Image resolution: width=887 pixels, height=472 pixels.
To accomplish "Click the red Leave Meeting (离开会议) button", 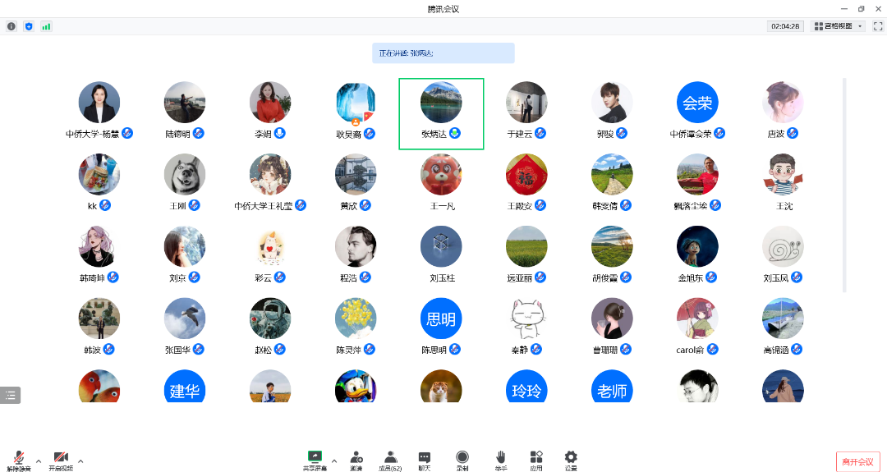I will click(x=858, y=462).
